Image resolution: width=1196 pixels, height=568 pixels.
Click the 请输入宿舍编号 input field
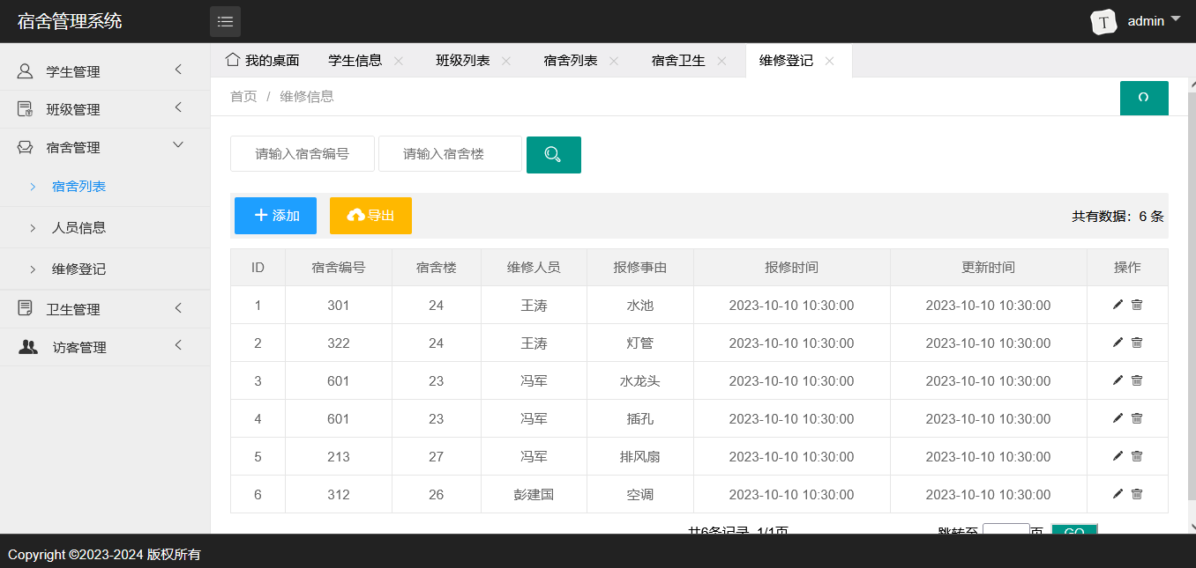[x=303, y=154]
